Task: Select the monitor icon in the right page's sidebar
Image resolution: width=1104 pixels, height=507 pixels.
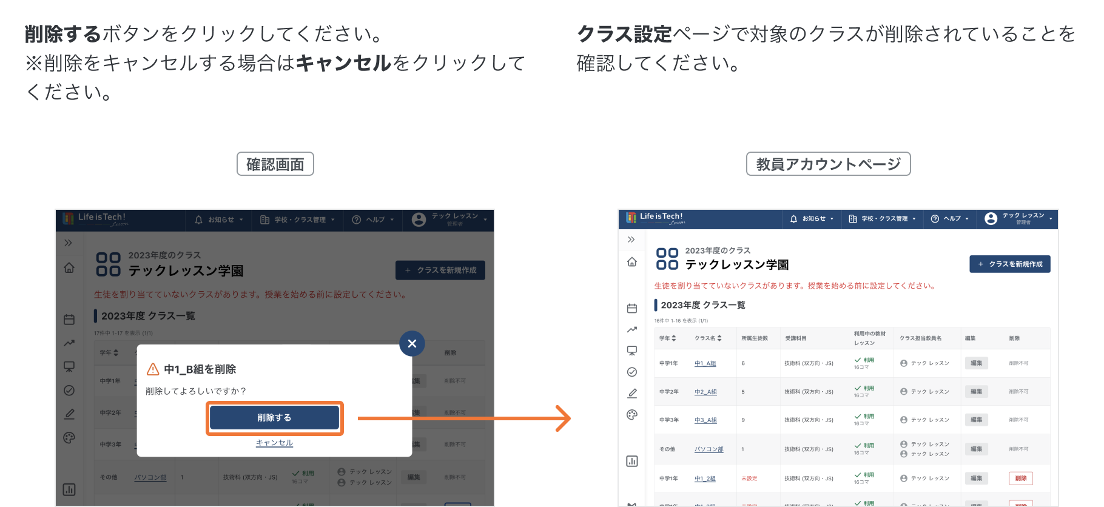Action: (x=632, y=351)
